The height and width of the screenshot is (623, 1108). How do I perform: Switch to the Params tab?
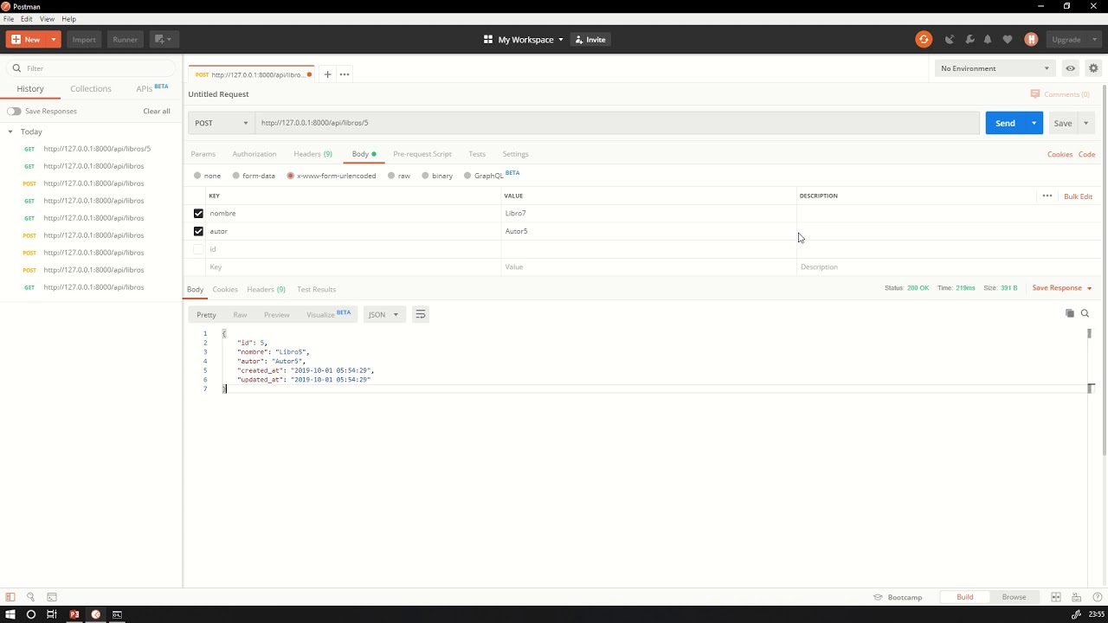203,154
